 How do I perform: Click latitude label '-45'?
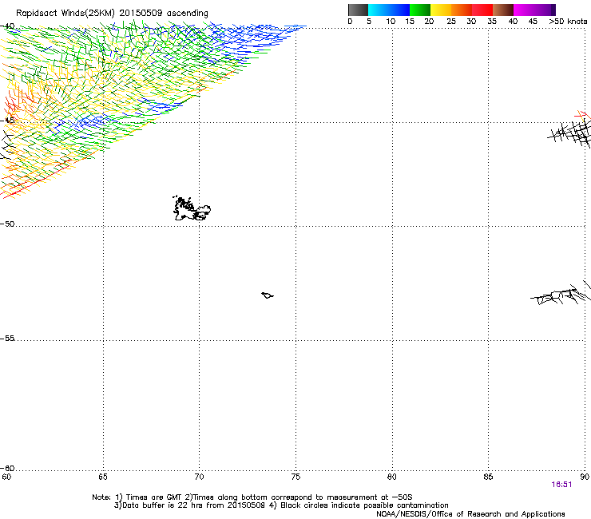[7, 121]
